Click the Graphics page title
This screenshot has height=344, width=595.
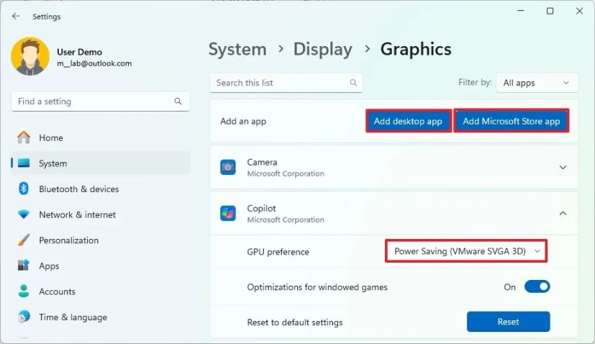[416, 50]
